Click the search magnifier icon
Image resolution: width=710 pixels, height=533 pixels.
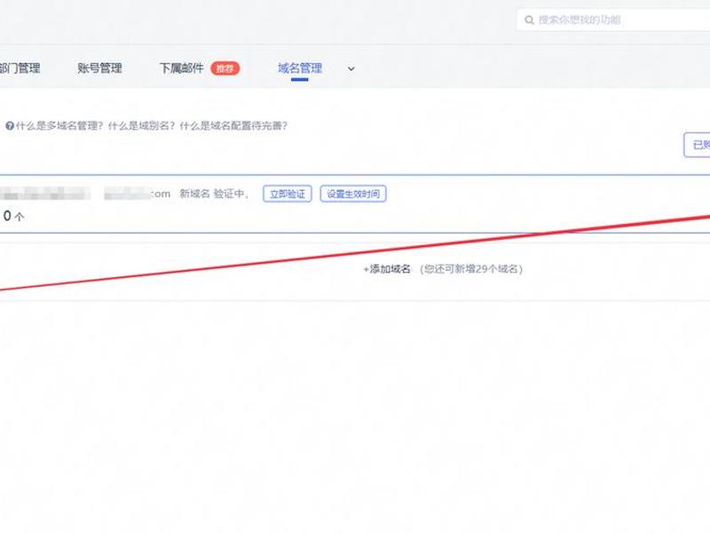point(529,20)
